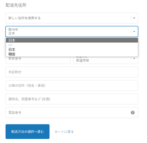This screenshot has height=143, width=147.
Task: Select the highlighted 日本 option in list
Action: pyautogui.click(x=72, y=40)
